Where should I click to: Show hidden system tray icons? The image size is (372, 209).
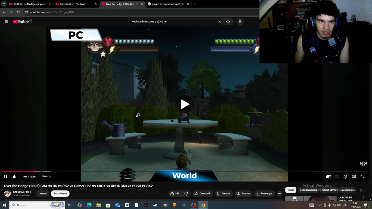[320, 205]
